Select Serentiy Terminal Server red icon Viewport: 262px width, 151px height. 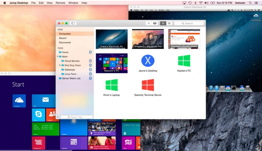click(148, 85)
